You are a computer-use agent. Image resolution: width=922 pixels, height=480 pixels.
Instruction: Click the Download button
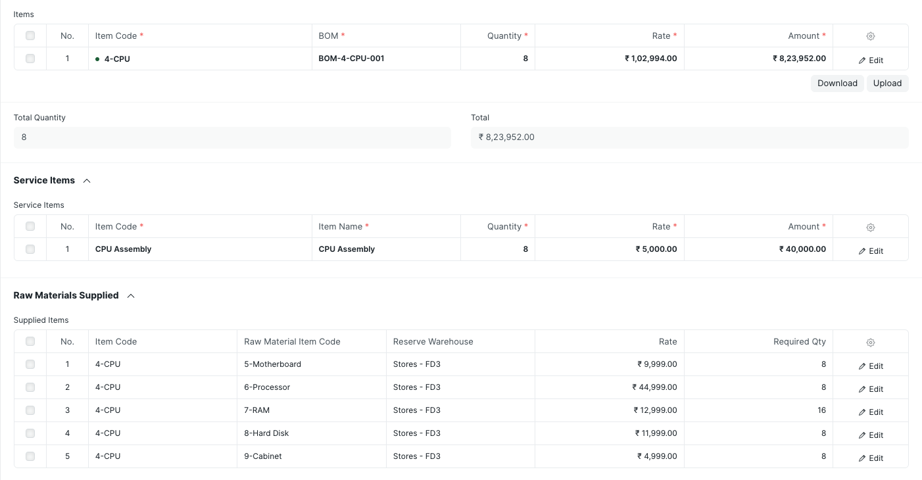[837, 83]
